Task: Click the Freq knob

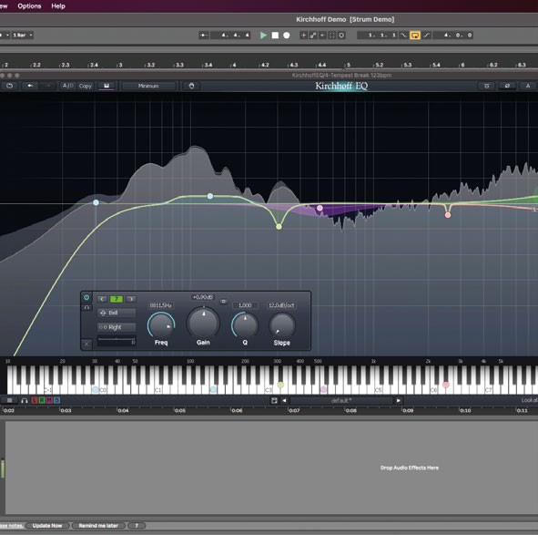Action: click(161, 325)
